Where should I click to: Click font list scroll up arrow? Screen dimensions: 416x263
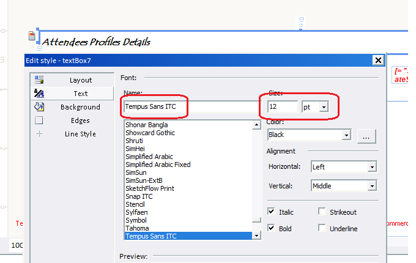click(x=256, y=125)
